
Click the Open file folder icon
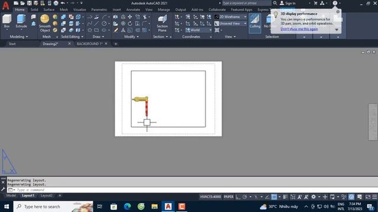pyautogui.click(x=22, y=3)
